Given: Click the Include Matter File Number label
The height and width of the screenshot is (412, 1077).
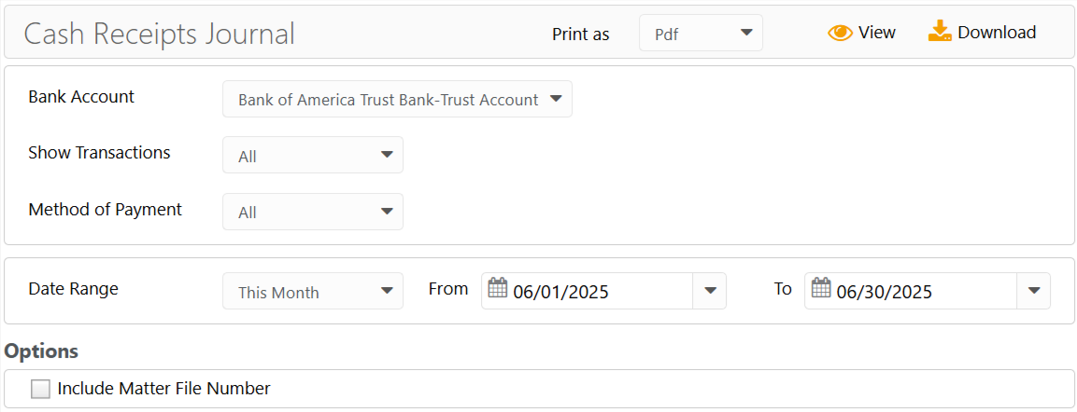Looking at the screenshot, I should 163,389.
